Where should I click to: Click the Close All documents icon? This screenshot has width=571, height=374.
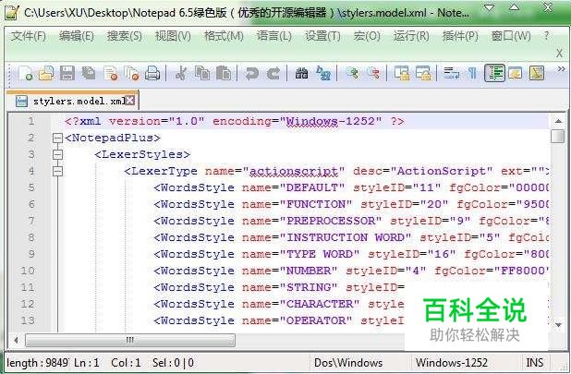click(131, 73)
